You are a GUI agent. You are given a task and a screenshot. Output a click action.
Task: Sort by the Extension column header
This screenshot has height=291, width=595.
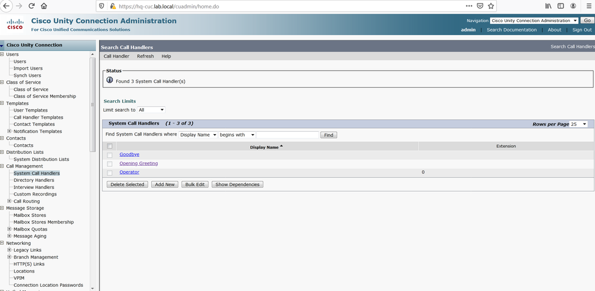(x=506, y=146)
